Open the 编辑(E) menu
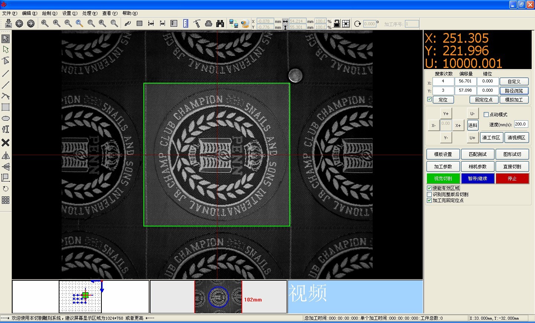The image size is (535, 323). point(30,13)
